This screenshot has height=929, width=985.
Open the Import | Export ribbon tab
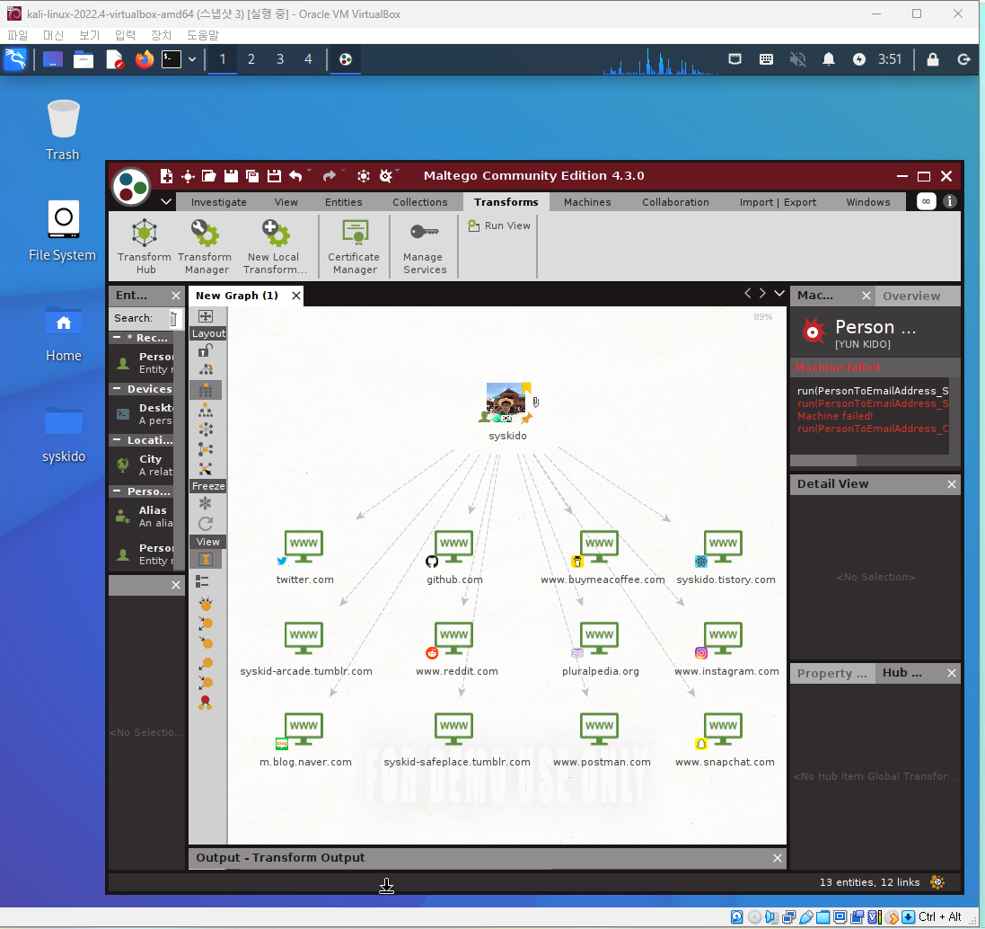point(778,202)
